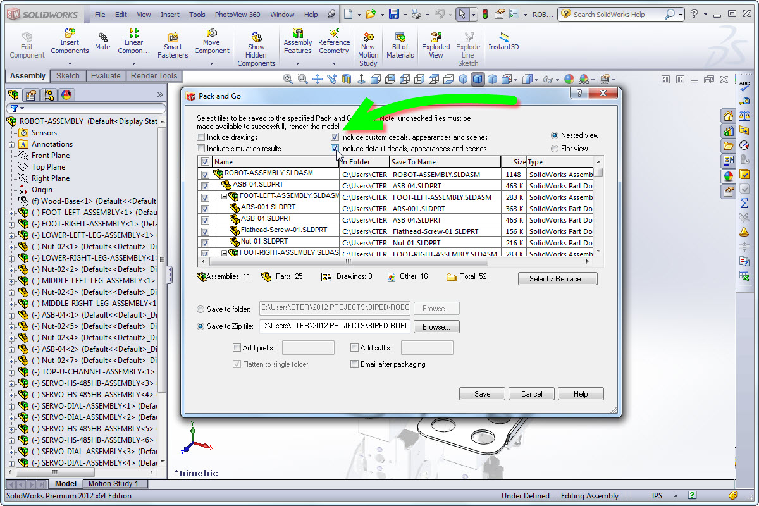Select Move Component tool
The image size is (759, 506).
[212, 41]
